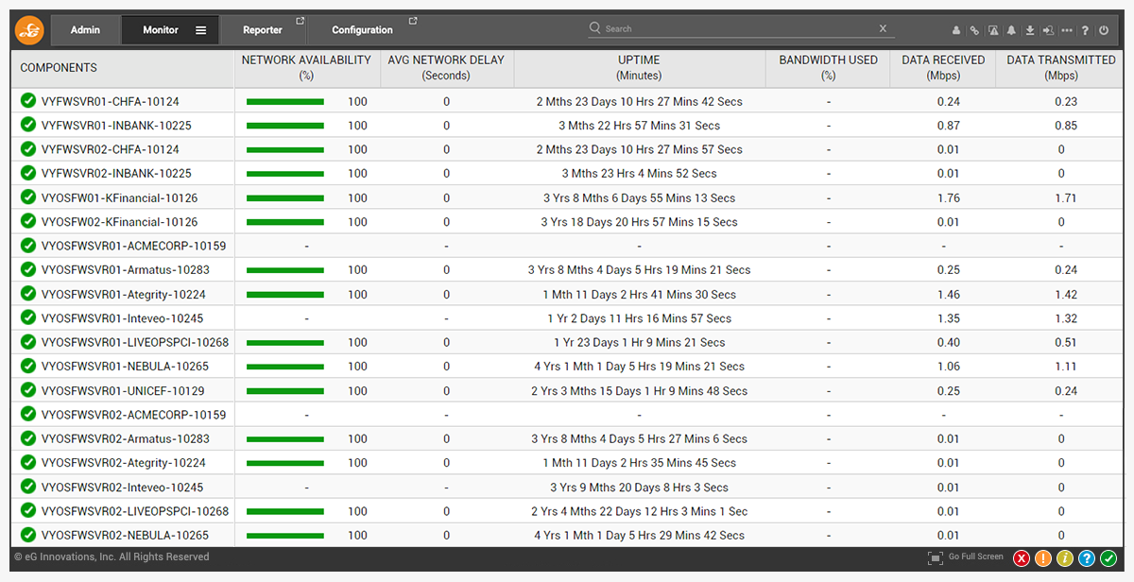The height and width of the screenshot is (582, 1134).
Task: Click Go Full Screen label
Action: [976, 556]
